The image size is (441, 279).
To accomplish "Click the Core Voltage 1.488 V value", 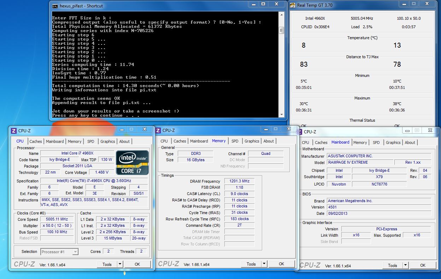I will coord(102,172).
